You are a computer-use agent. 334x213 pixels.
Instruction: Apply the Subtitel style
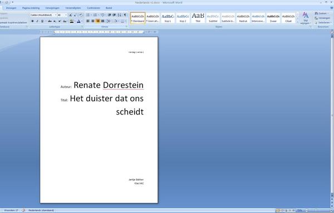click(213, 18)
